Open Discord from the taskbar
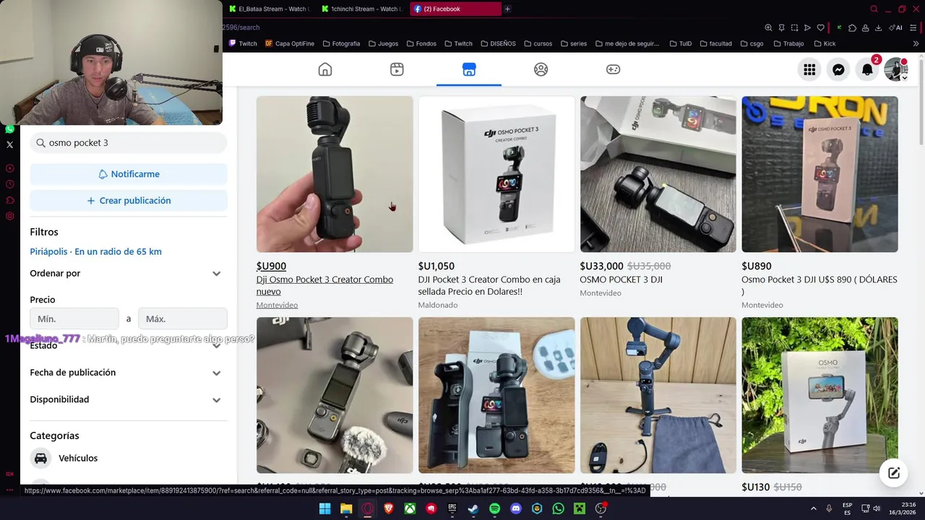Image resolution: width=925 pixels, height=520 pixels. [x=516, y=508]
